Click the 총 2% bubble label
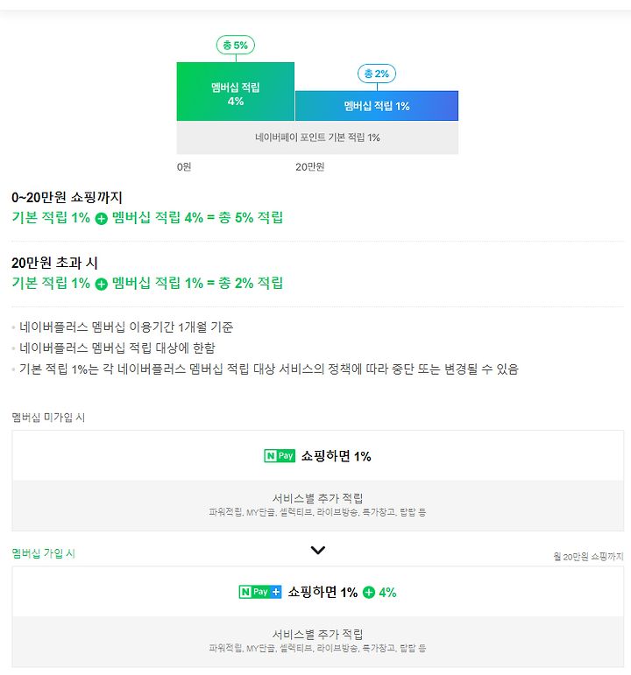 point(377,74)
